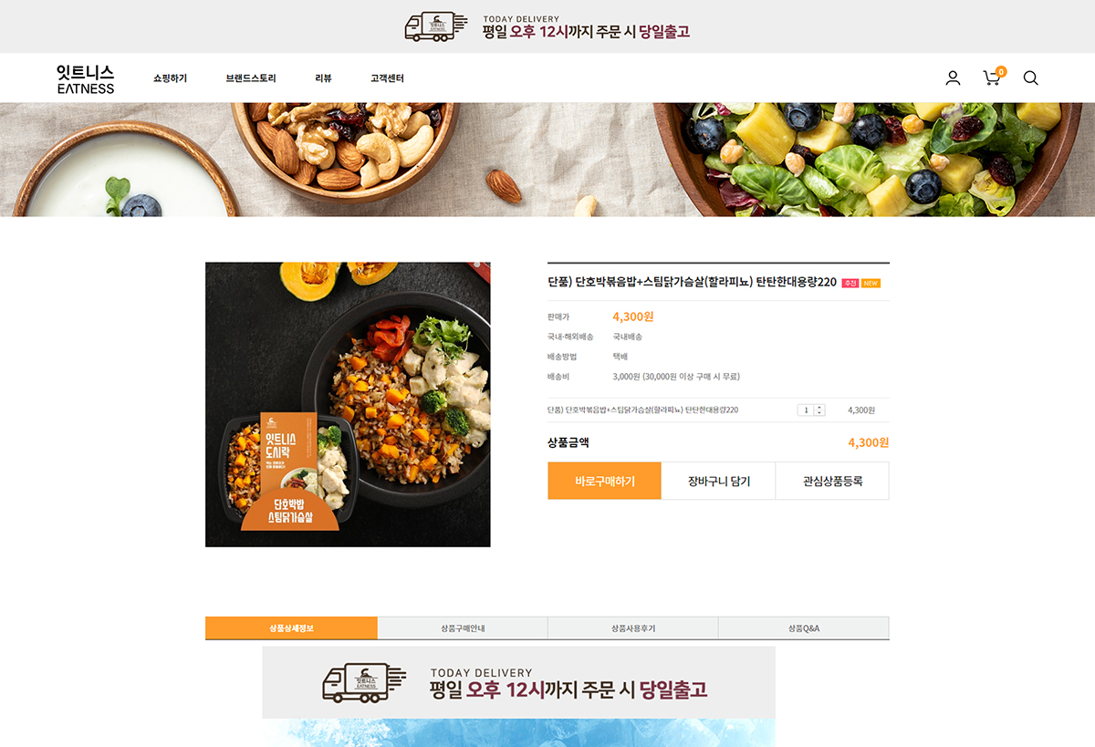Click the 바로구매하기 button
The image size is (1095, 747).
pos(604,481)
